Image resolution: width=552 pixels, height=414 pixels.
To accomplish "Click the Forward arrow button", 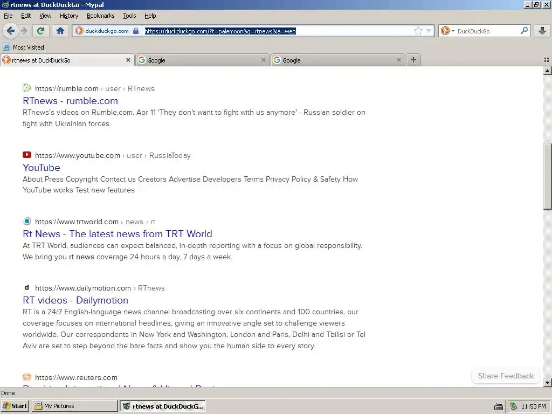I will (24, 31).
